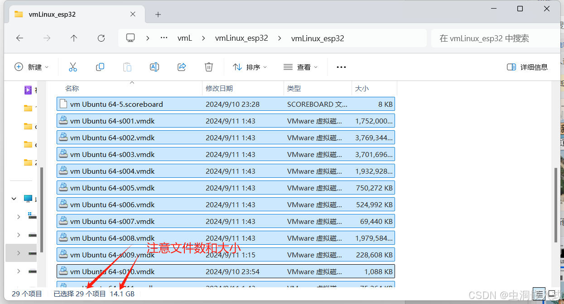The width and height of the screenshot is (564, 304).
Task: Click first vmLinux_esp32 breadcrumb segment
Action: pos(241,38)
